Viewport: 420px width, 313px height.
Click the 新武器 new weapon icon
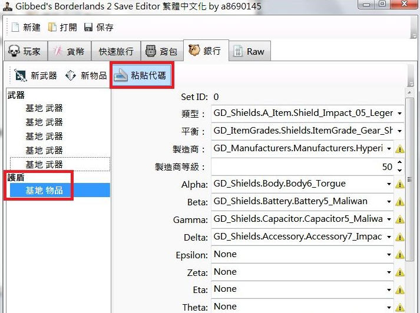[21, 75]
